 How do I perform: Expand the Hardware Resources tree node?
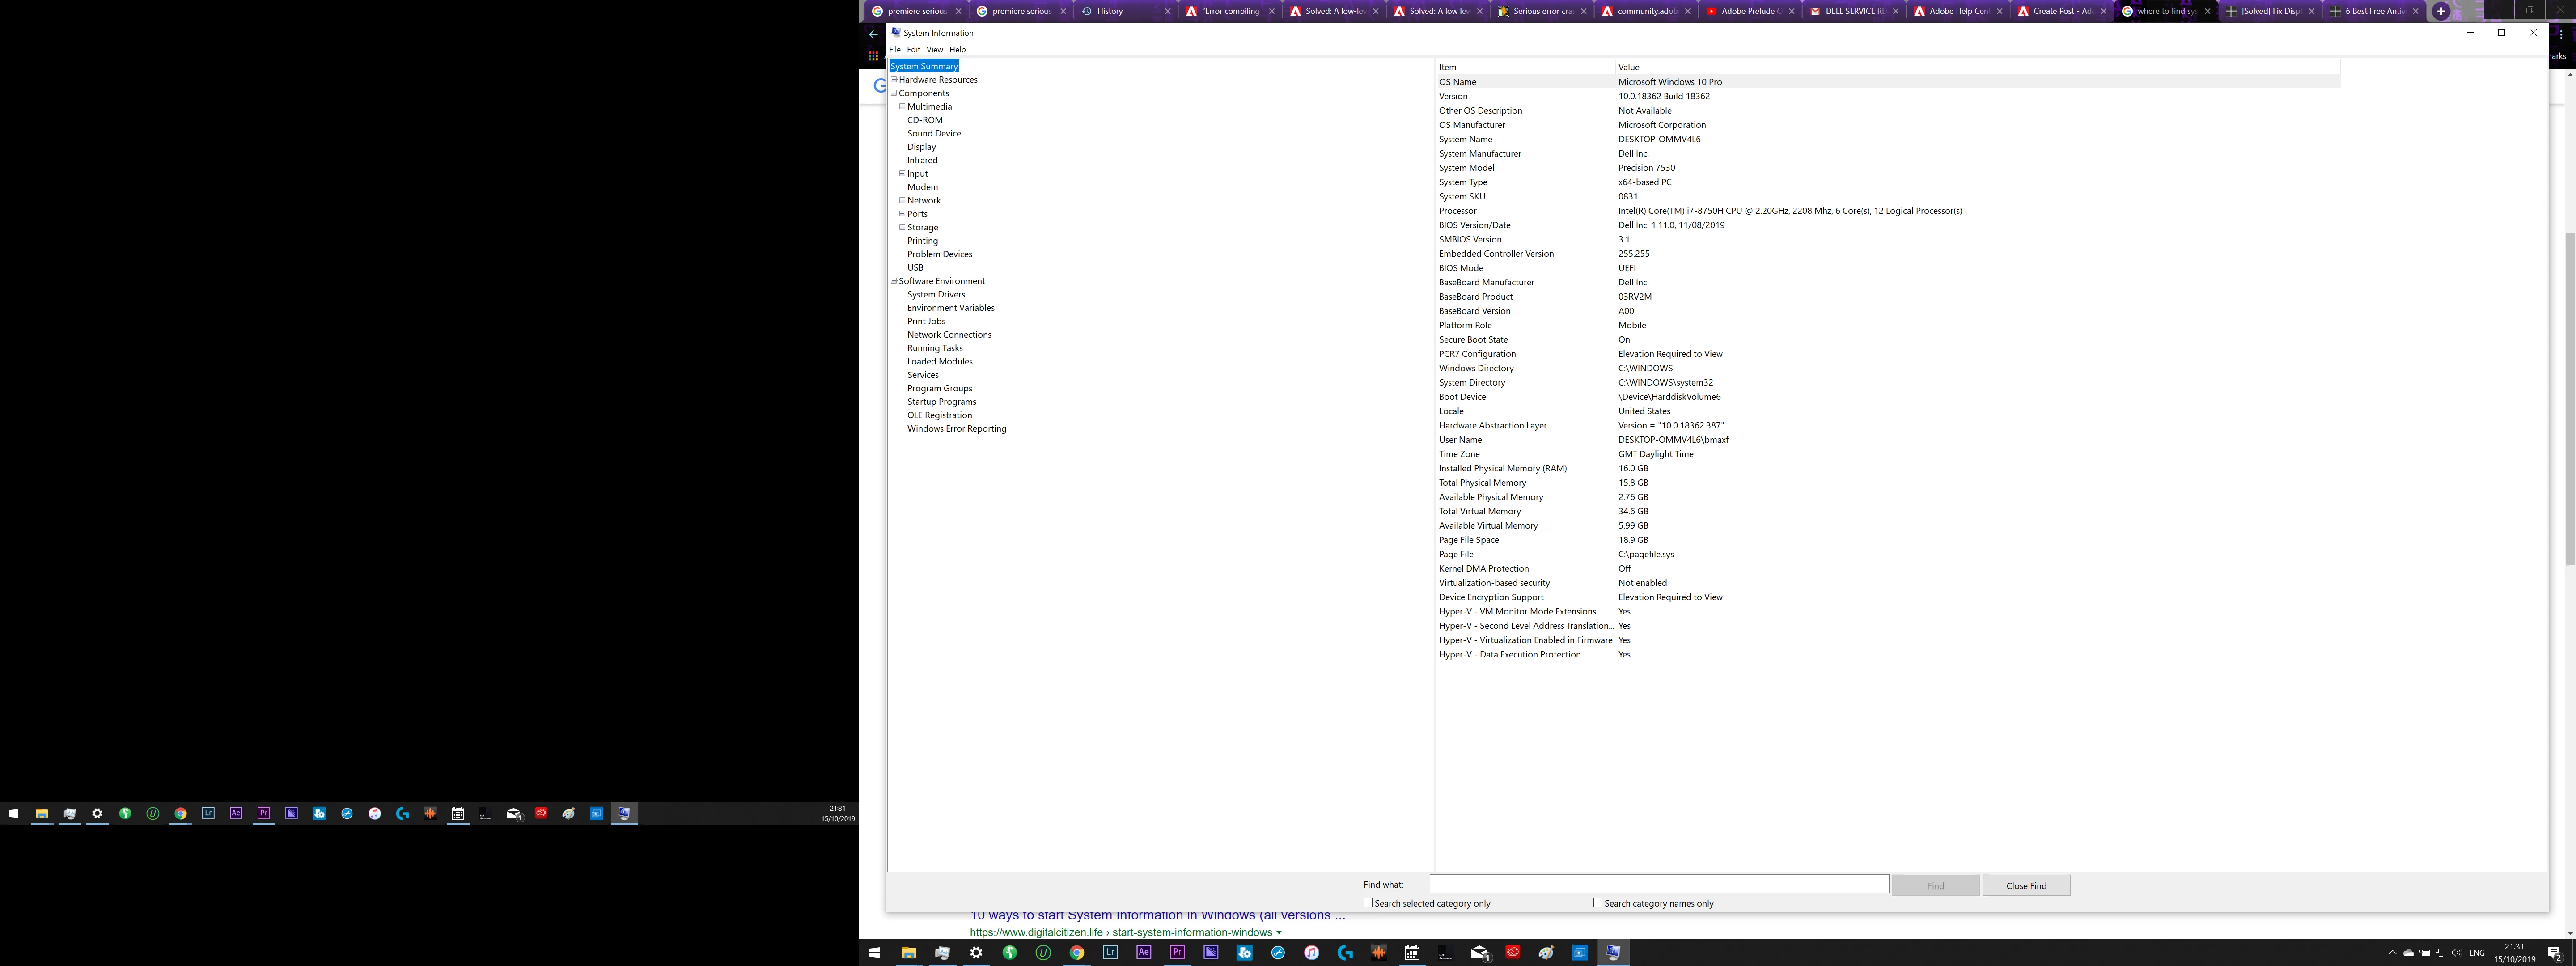click(894, 80)
